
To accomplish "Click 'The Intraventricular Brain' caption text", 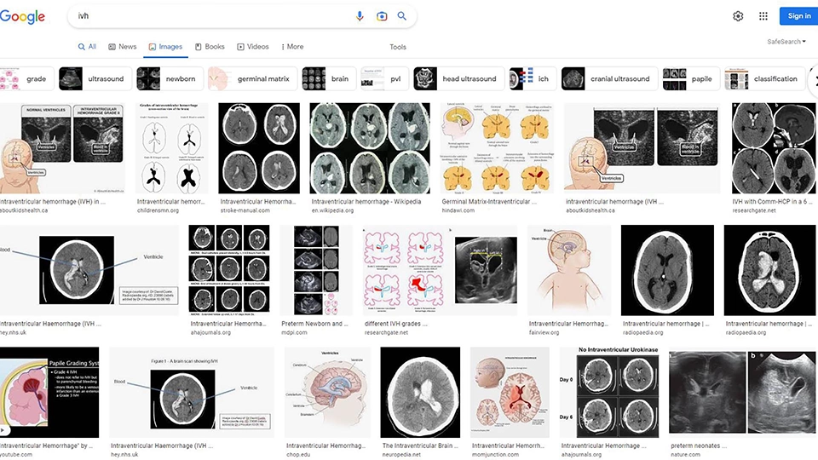I will click(420, 446).
